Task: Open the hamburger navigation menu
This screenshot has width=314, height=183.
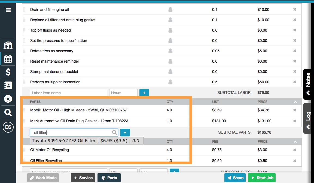Action: pos(8,10)
